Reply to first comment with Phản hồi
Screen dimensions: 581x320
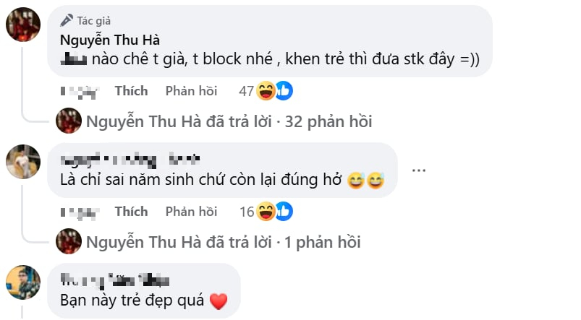point(191,91)
